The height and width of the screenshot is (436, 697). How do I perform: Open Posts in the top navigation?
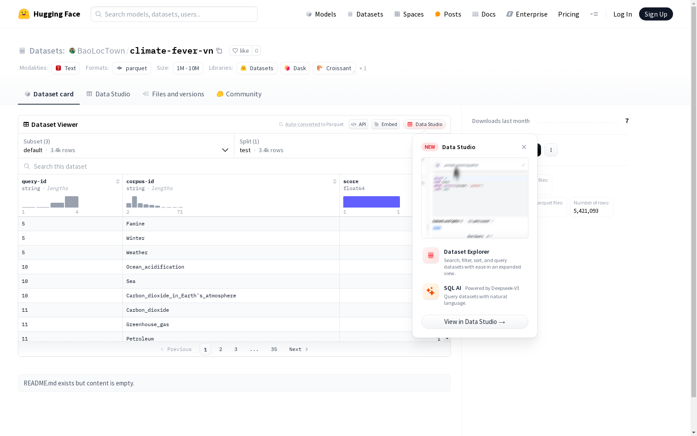pyautogui.click(x=448, y=14)
